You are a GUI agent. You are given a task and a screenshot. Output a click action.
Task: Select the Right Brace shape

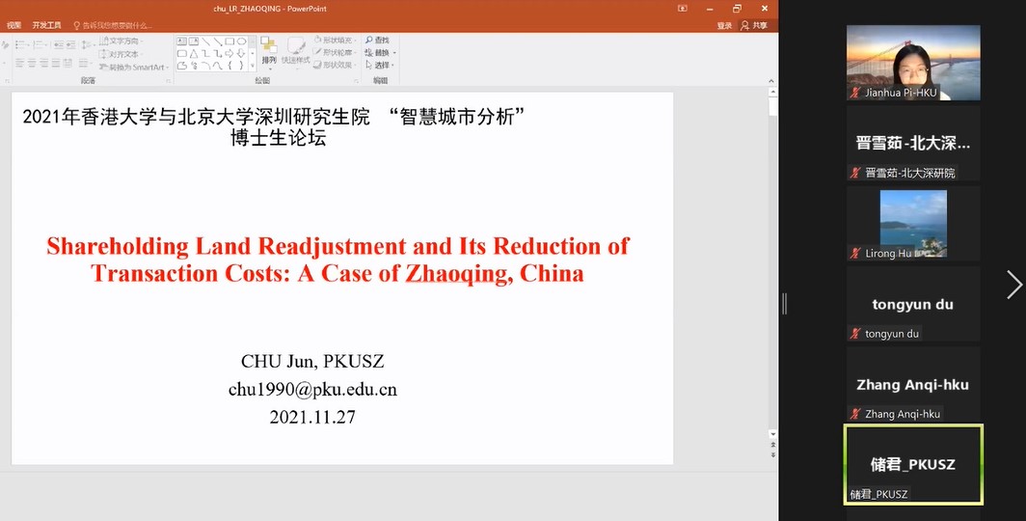241,66
